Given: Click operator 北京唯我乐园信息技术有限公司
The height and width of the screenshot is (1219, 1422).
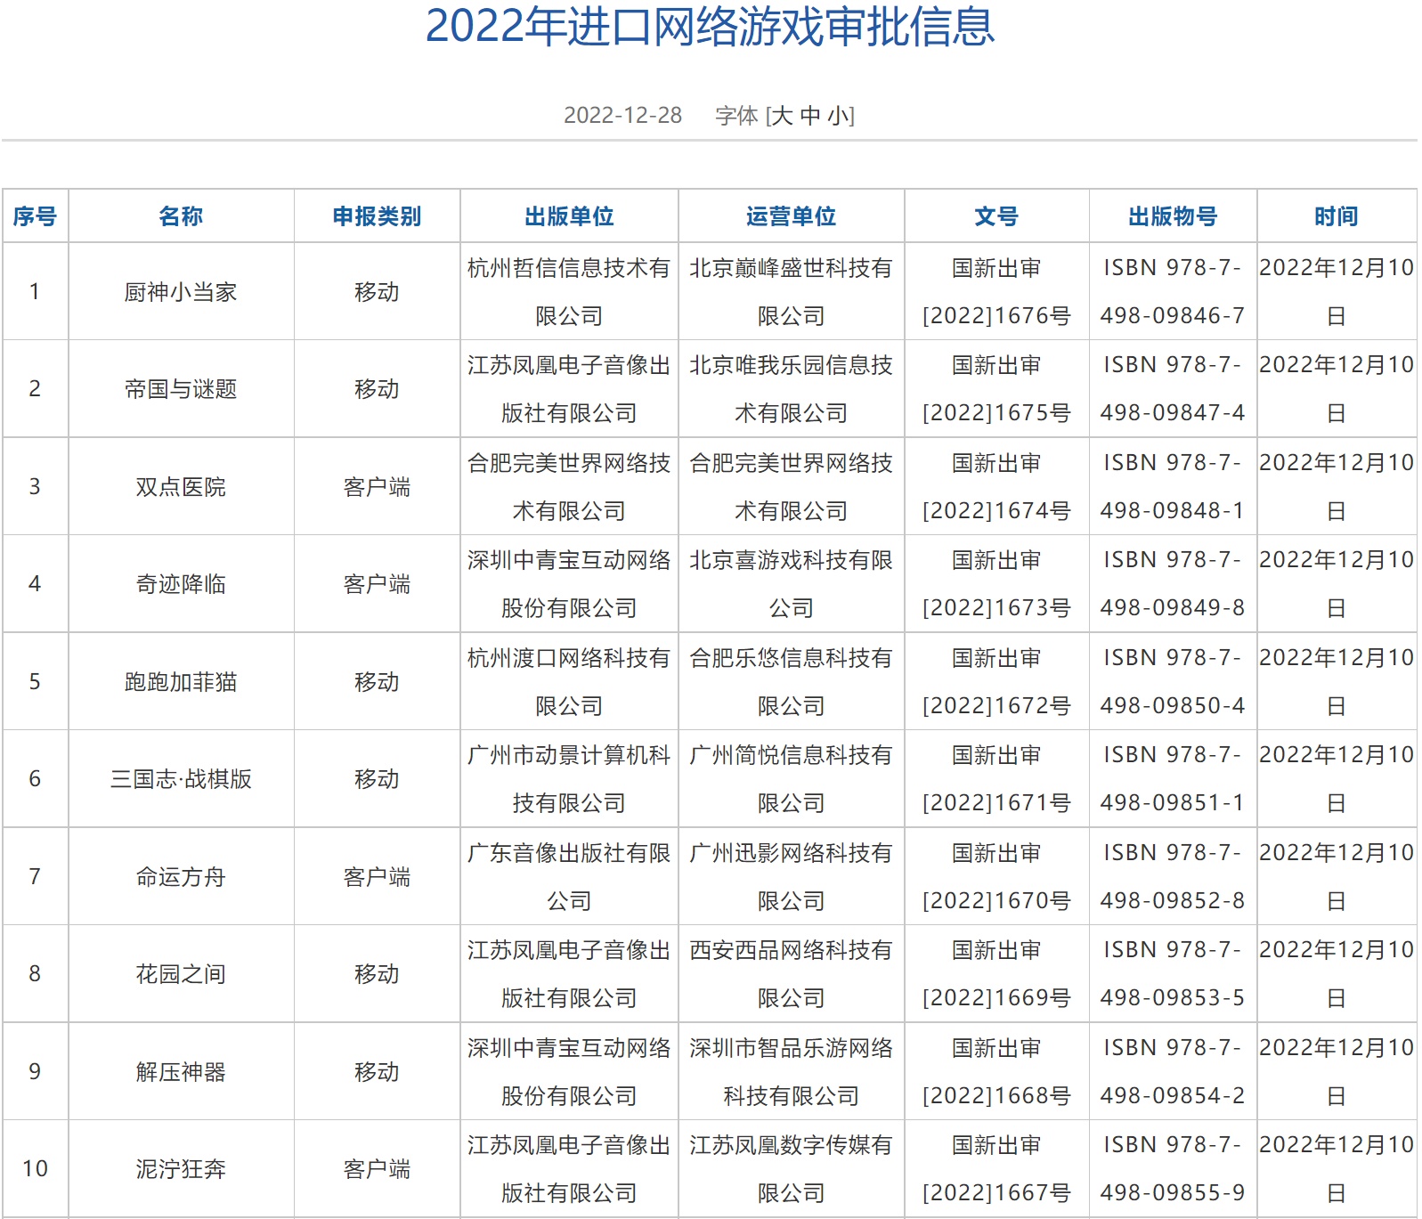Looking at the screenshot, I should pos(792,389).
